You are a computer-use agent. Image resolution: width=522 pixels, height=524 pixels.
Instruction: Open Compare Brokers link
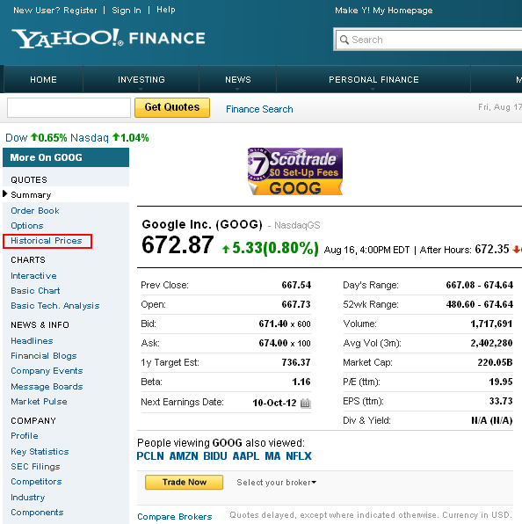pos(175,517)
